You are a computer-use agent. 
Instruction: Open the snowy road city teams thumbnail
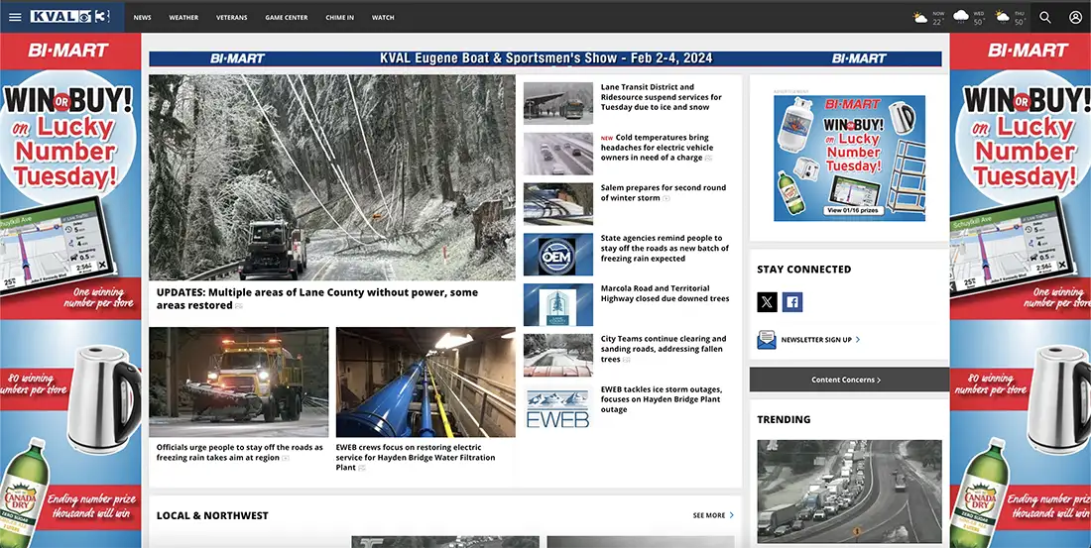[x=558, y=355]
